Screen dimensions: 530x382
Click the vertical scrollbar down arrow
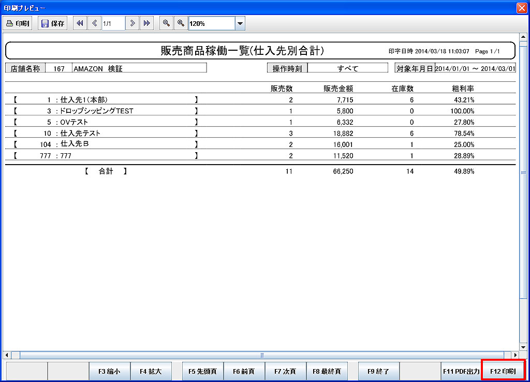tap(523, 347)
